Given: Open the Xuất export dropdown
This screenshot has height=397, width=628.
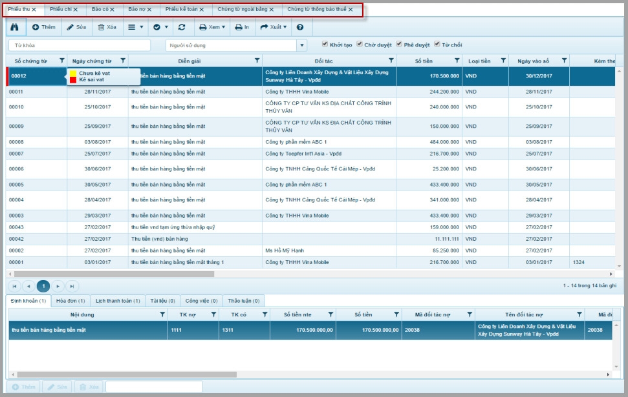Looking at the screenshot, I should pyautogui.click(x=274, y=27).
